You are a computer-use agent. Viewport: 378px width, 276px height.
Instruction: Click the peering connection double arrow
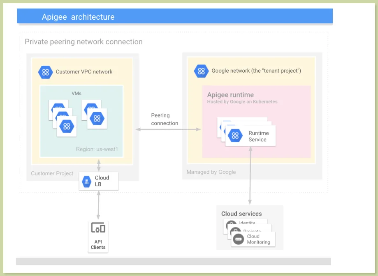pos(168,129)
